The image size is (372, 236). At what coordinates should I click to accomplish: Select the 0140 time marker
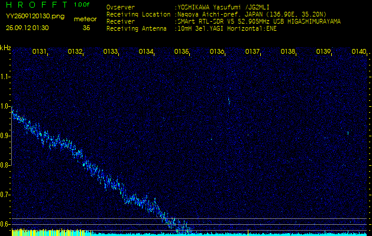358,52
